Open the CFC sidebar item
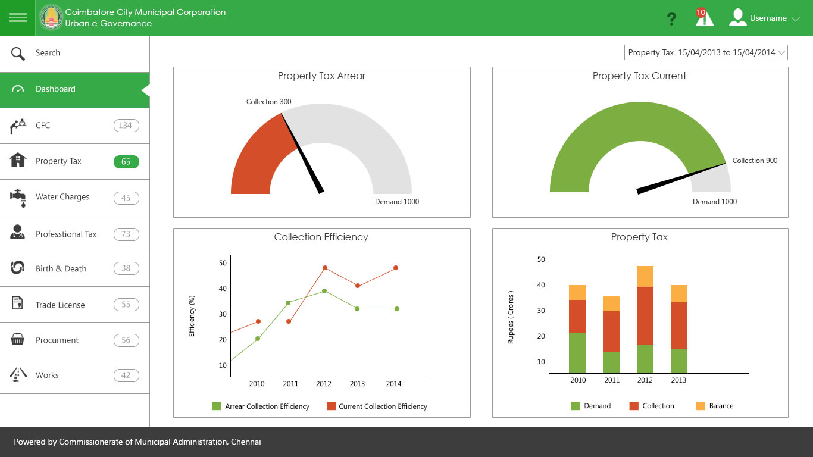Viewport: 813px width, 457px height. pos(43,126)
